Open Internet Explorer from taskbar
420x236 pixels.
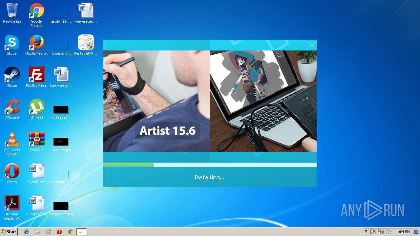[26, 232]
